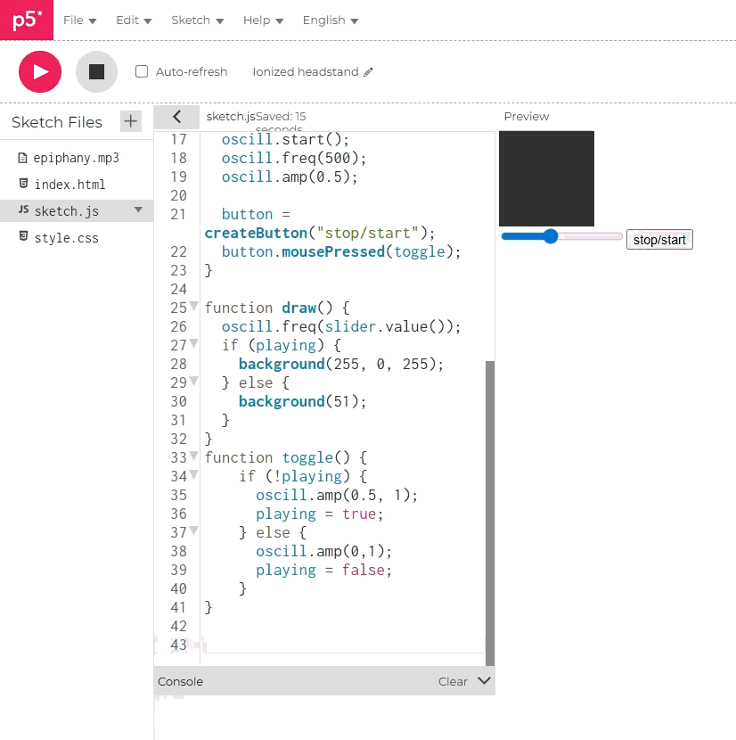This screenshot has height=740, width=736.
Task: Click the background(255, 0, 255) code line
Action: (341, 364)
